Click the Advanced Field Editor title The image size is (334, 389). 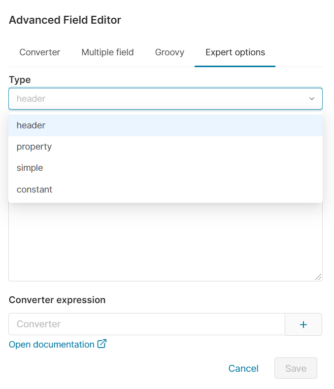point(65,20)
